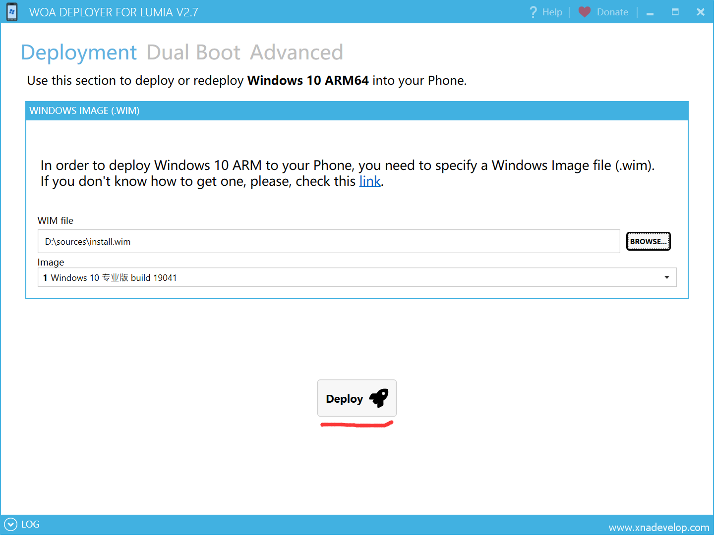This screenshot has height=535, width=714.
Task: Visit the www.xnadevelop.com link
Action: coord(658,527)
